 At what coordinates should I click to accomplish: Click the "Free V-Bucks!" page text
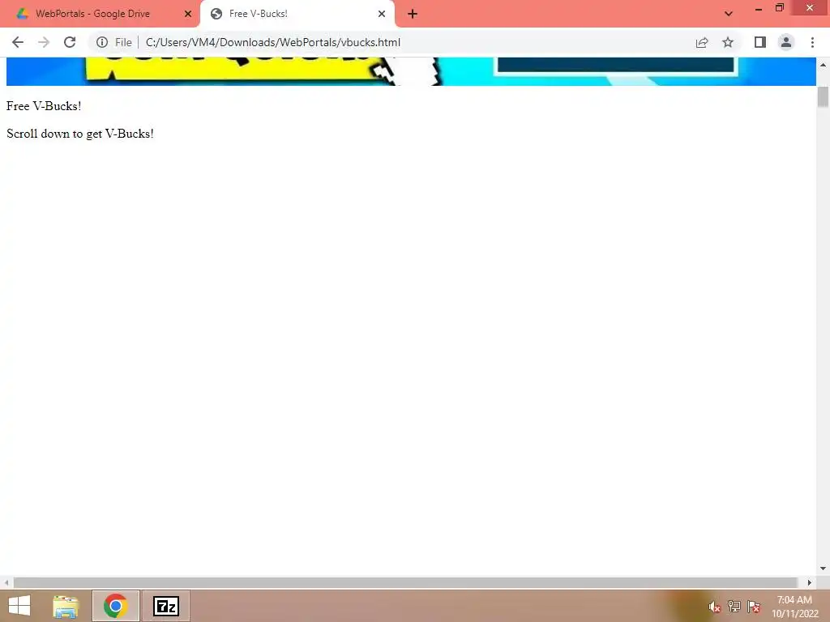[x=44, y=106]
